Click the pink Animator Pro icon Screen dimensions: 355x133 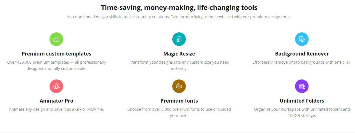(56, 86)
